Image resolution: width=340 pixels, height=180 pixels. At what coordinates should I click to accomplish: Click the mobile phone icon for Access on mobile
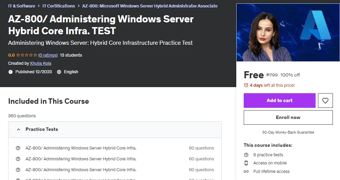tap(246, 163)
